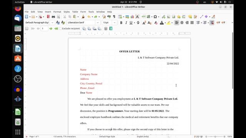Apply the font color (A icon)
The height and width of the screenshot is (138, 246).
(x=161, y=23)
